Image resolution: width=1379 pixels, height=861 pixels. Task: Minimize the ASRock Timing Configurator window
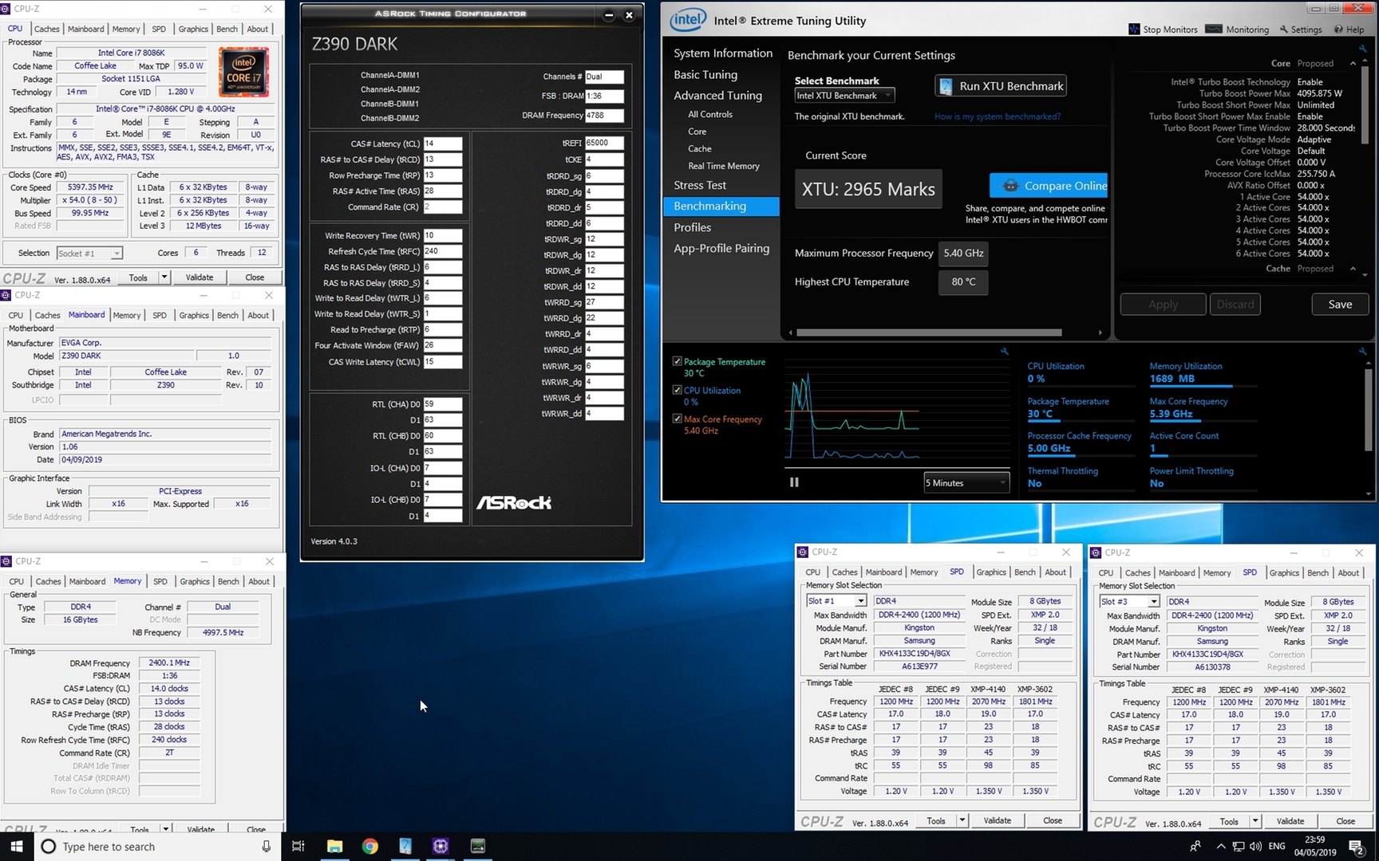point(609,15)
